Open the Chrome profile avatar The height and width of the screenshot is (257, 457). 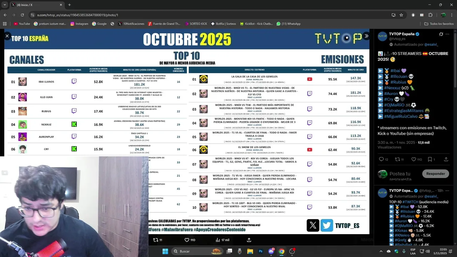(443, 15)
